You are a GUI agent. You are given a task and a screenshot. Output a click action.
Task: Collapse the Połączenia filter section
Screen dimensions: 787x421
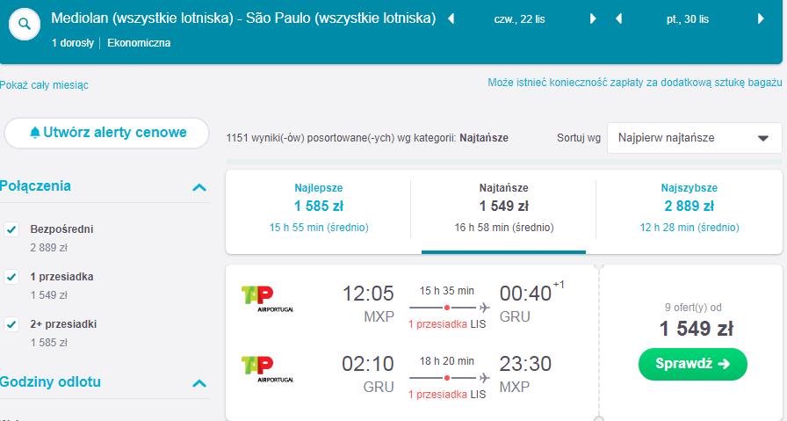199,187
